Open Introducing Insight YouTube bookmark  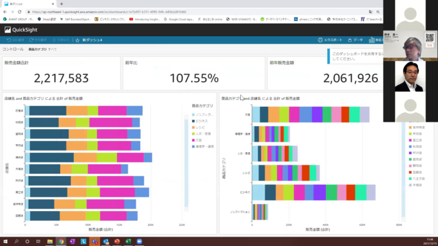(x=145, y=19)
